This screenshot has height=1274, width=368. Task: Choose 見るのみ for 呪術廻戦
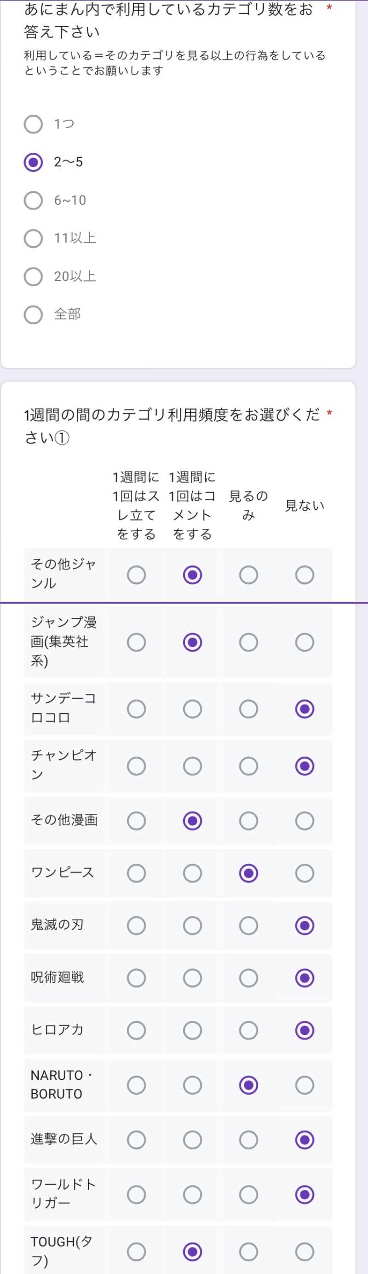pyautogui.click(x=248, y=978)
